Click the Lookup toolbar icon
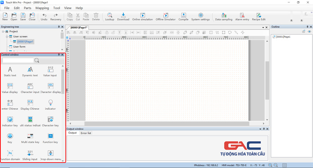Image resolution: width=313 pixels, height=168 pixels. 110,17
